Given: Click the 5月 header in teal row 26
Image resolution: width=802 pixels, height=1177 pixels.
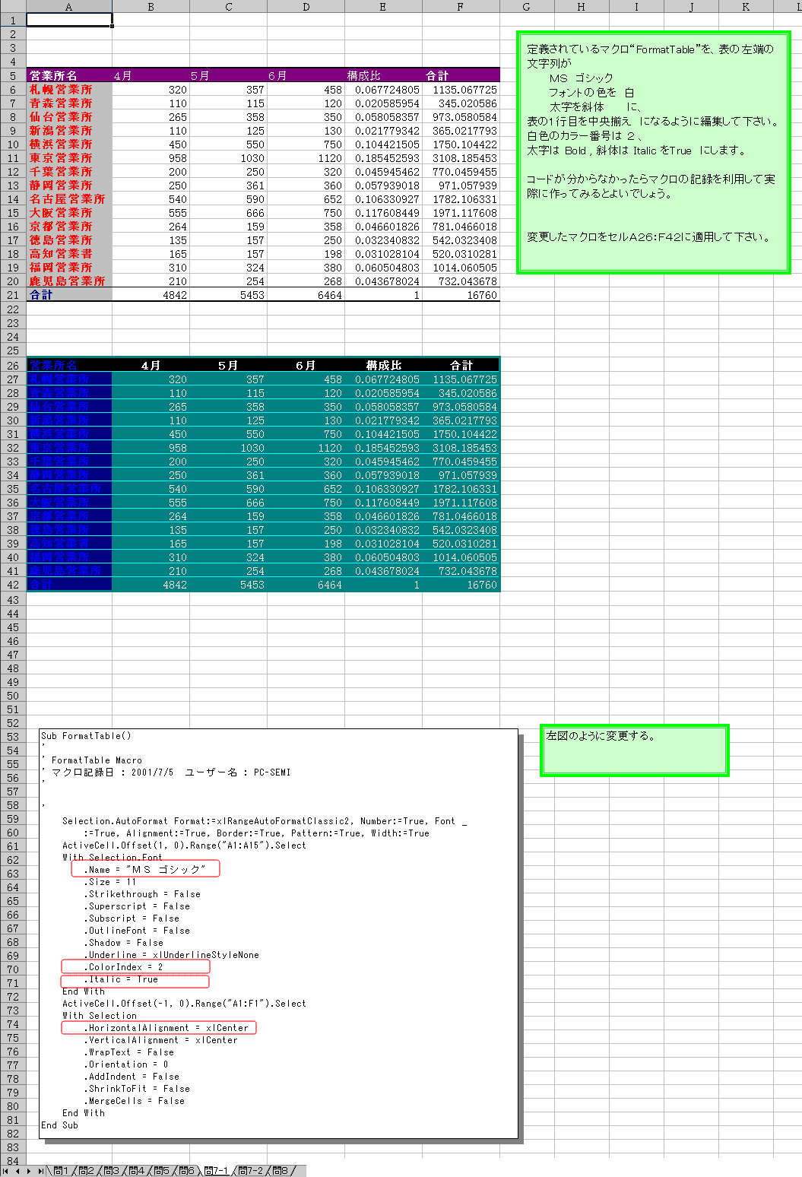Looking at the screenshot, I should click(x=228, y=365).
